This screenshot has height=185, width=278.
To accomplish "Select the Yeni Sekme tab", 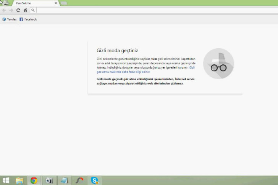I will 36,3.
